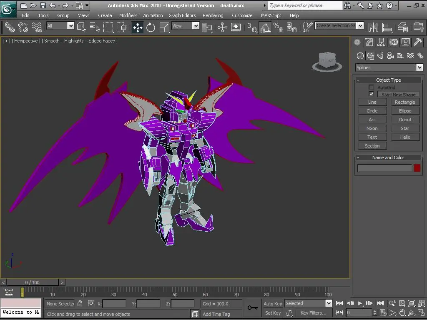
Task: Select the Systems category gears icon
Action: (x=420, y=56)
